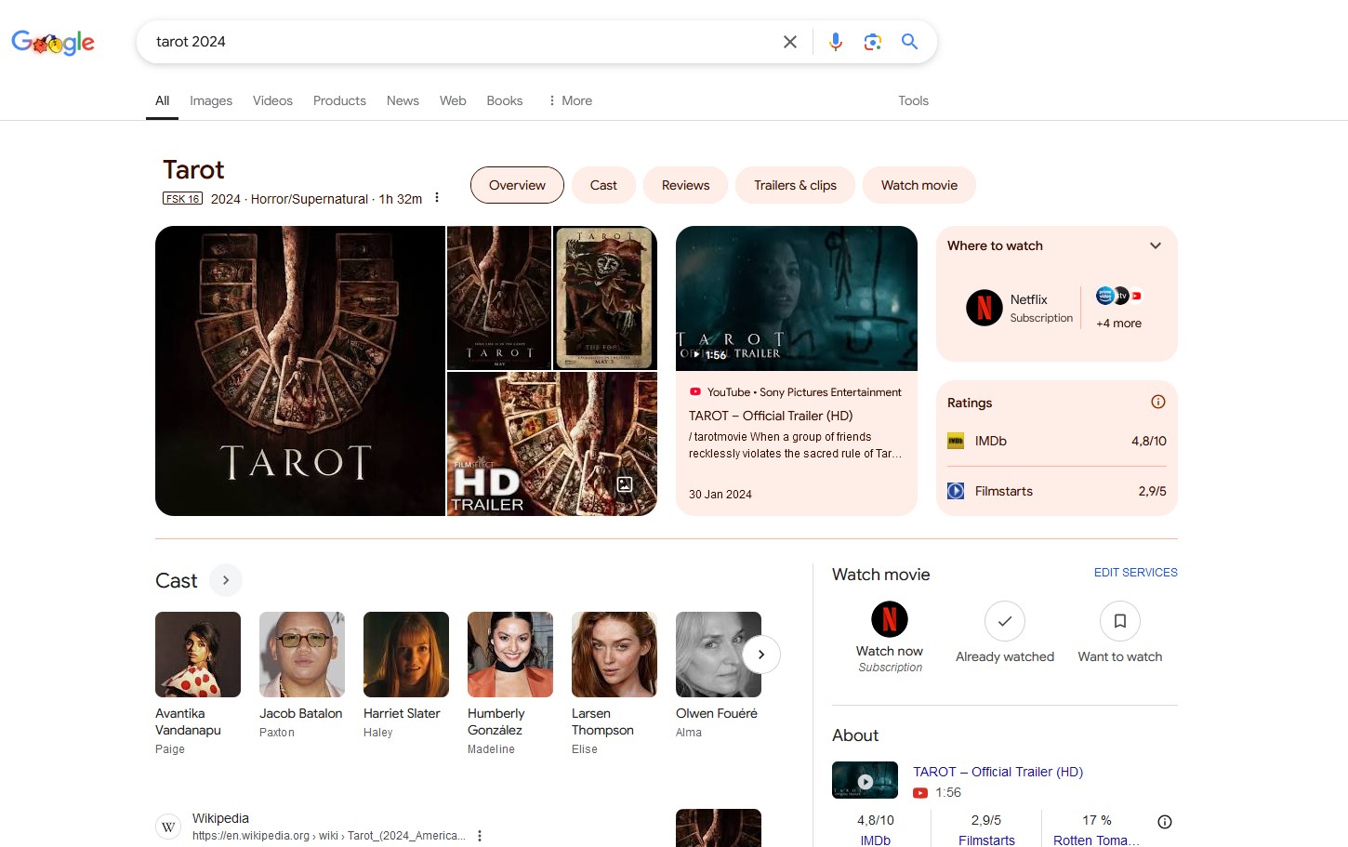Click the magnifying glass search icon
This screenshot has height=847, width=1348.
pyautogui.click(x=909, y=42)
